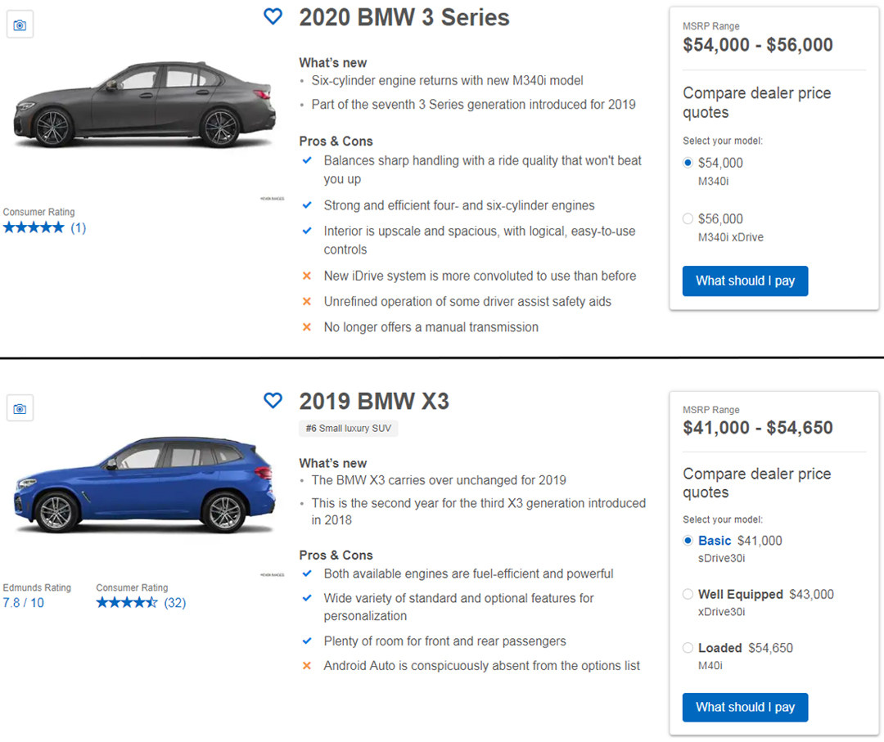The width and height of the screenshot is (884, 742).
Task: Open photo gallery icon for BMW X3
Action: click(20, 407)
